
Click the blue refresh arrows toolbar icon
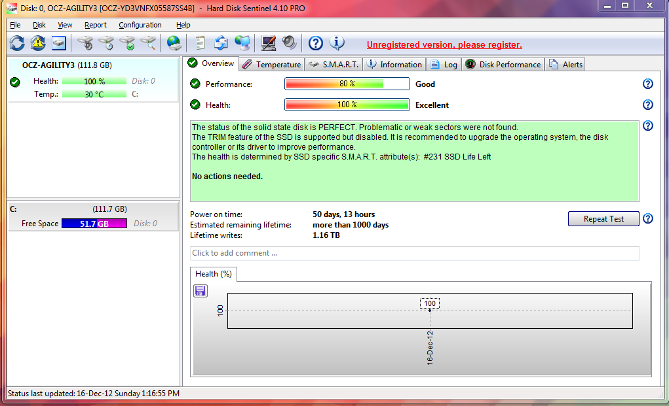17,43
